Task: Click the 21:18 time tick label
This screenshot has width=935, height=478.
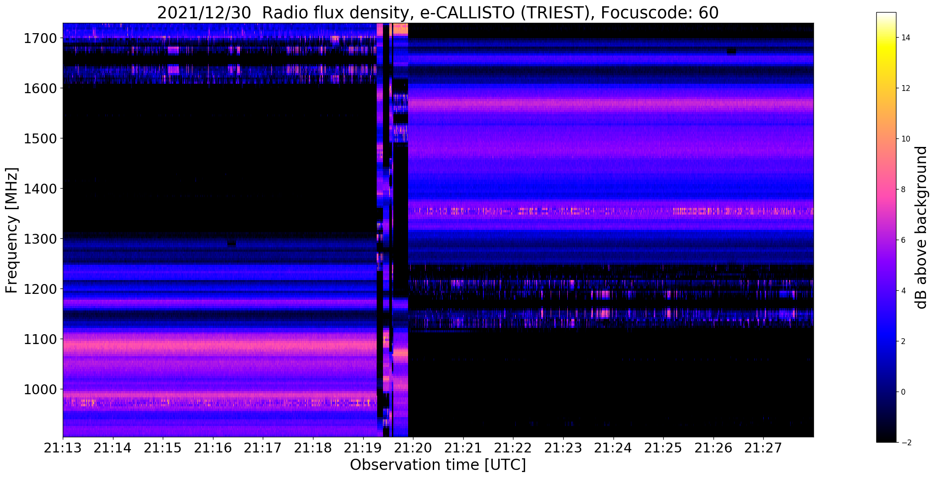Action: coord(313,448)
